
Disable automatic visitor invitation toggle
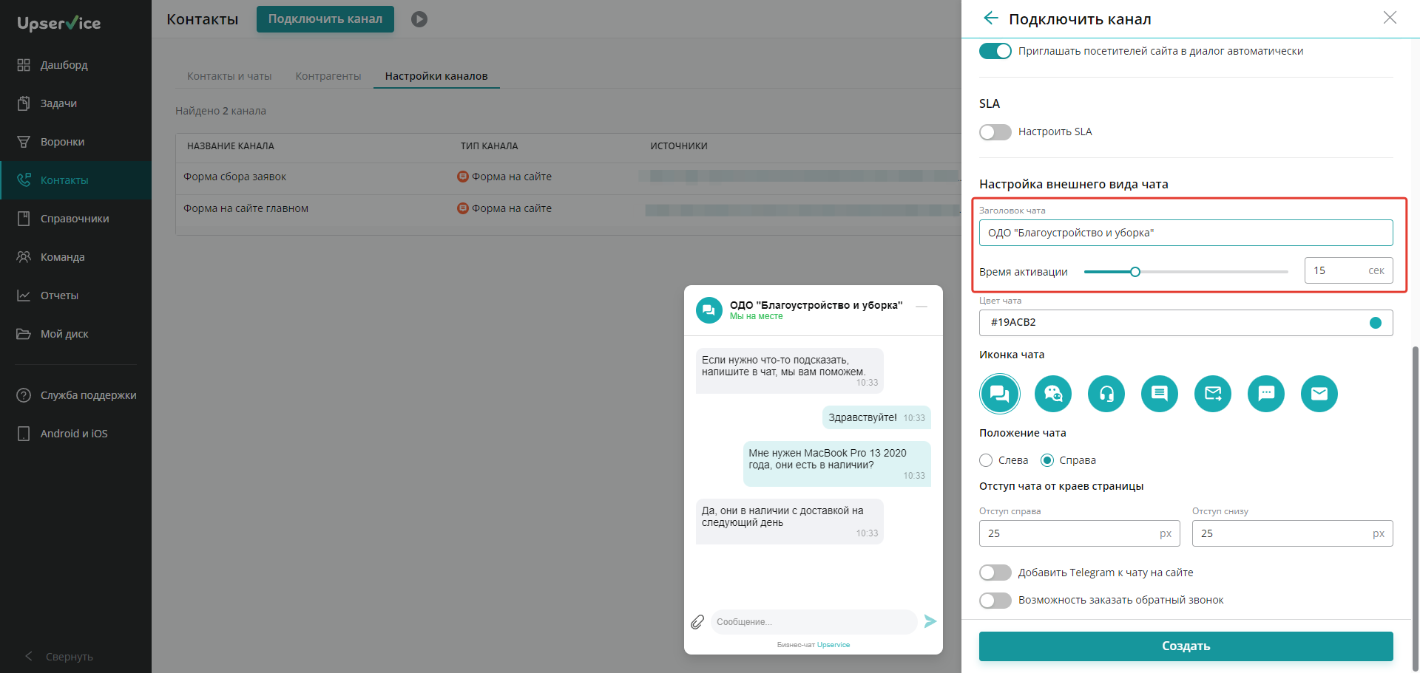[x=995, y=51]
